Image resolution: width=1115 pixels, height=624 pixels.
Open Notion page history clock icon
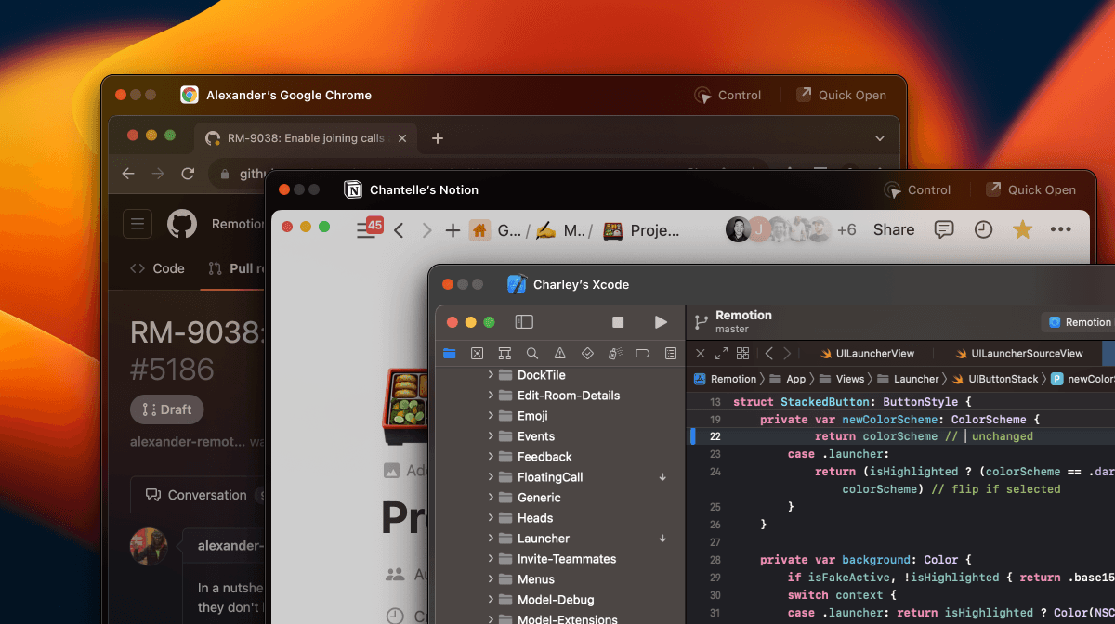point(983,229)
